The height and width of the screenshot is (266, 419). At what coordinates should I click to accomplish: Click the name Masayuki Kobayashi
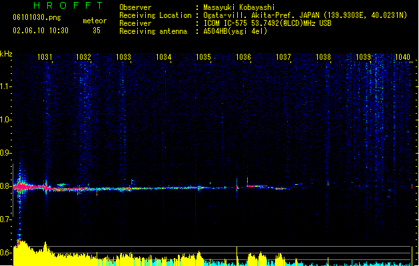click(239, 7)
